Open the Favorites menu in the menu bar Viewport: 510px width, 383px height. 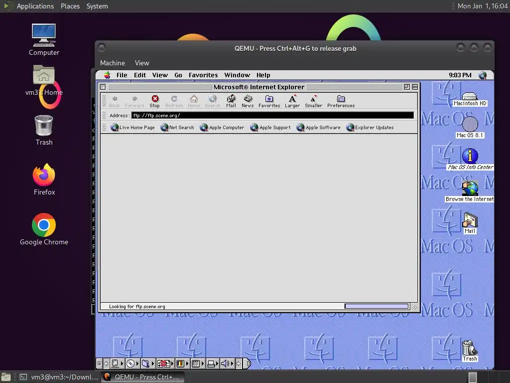(203, 75)
